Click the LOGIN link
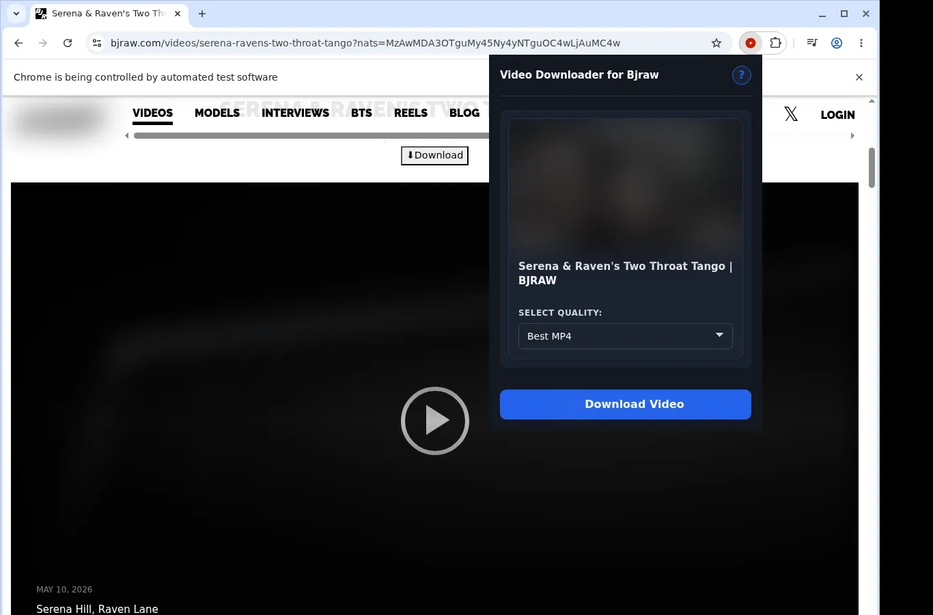 [837, 115]
